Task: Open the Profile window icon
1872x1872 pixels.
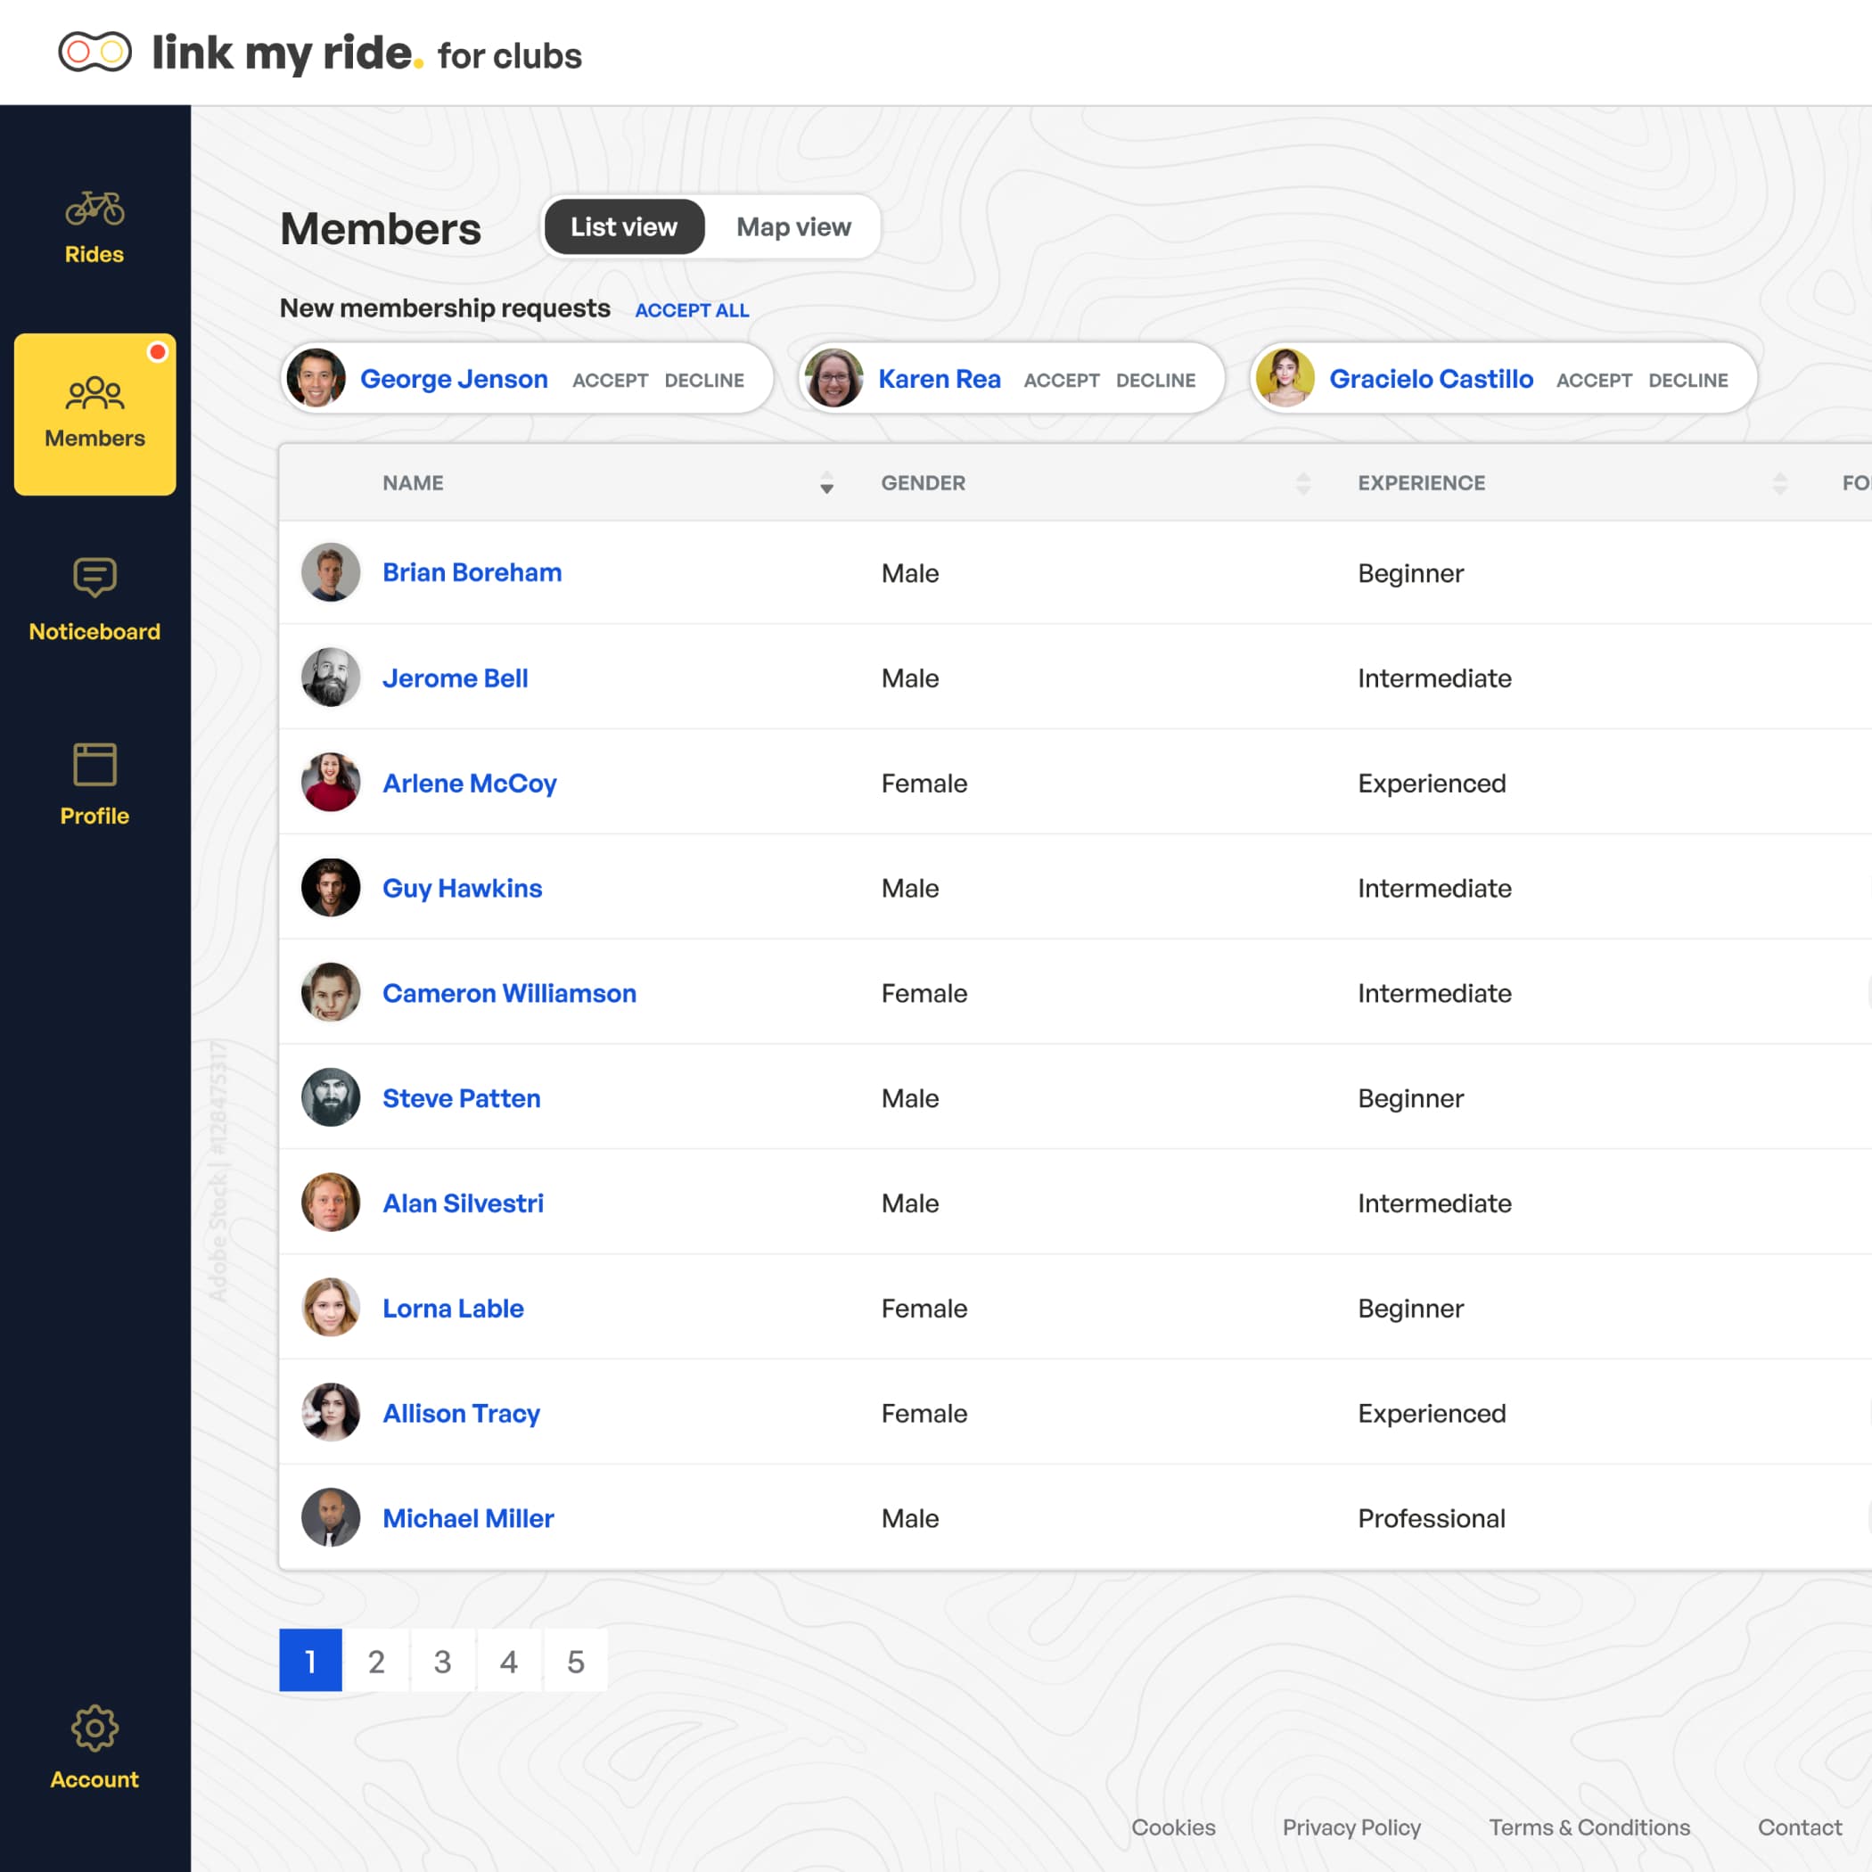Action: 94,765
